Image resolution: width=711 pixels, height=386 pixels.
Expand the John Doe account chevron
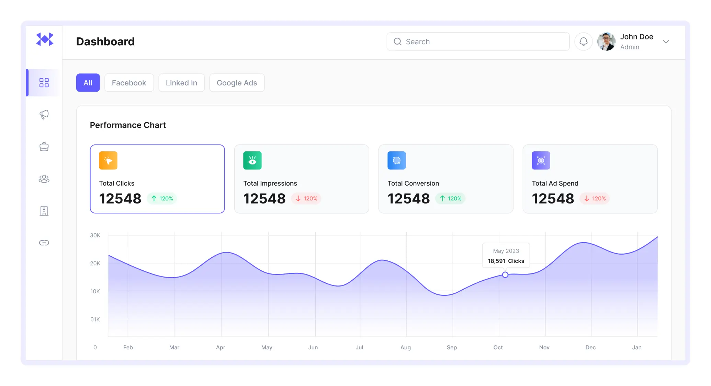pyautogui.click(x=666, y=42)
